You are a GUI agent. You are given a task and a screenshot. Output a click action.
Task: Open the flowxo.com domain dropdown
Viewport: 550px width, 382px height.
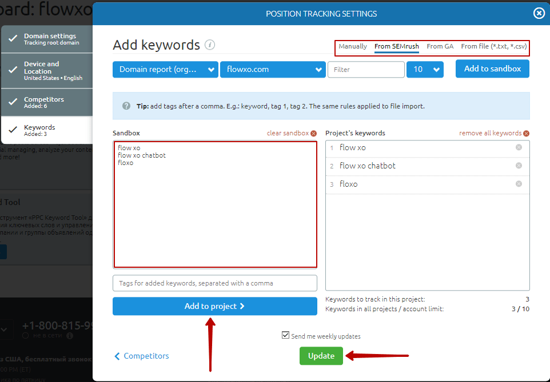pos(273,70)
